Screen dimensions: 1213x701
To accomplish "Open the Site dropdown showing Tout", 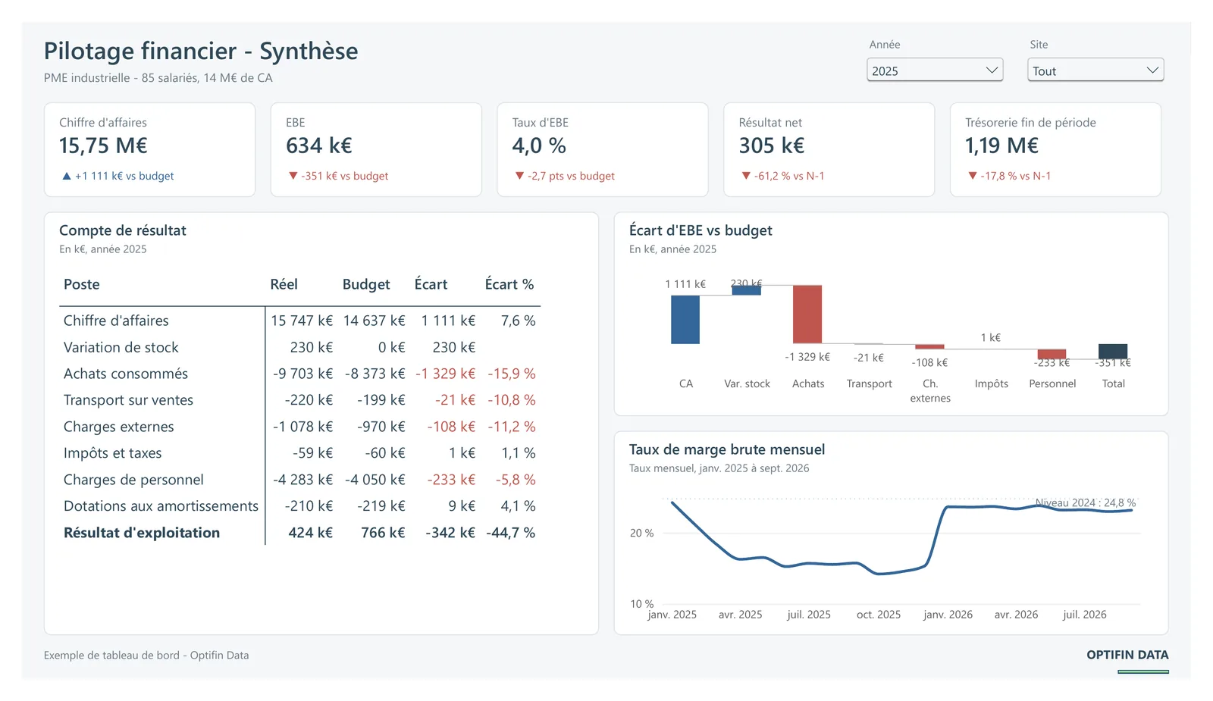I will click(x=1095, y=70).
